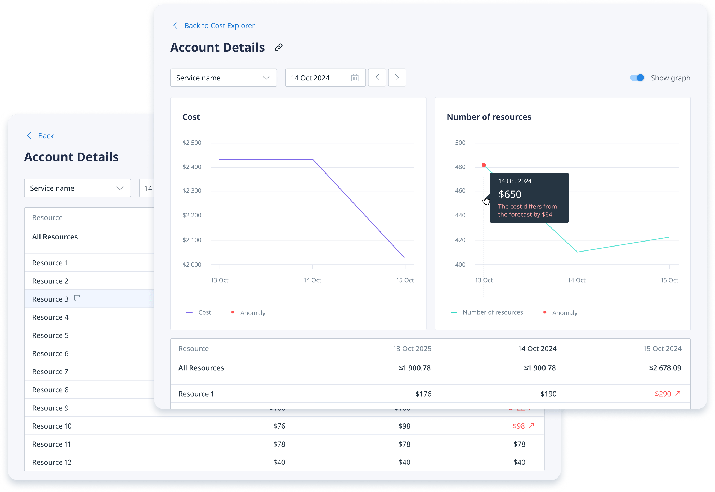The width and height of the screenshot is (715, 492).
Task: Toggle Cost series in Cost chart legend
Action: tap(199, 312)
